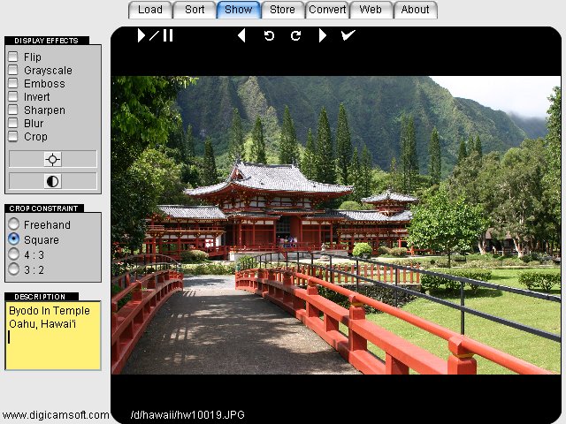Screen dimensions: 566x424
Task: Toggle slideshow play/pause control
Action: (156, 35)
